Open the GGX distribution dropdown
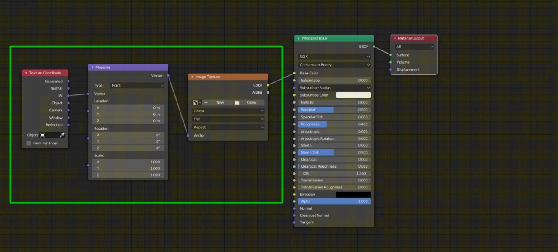The width and height of the screenshot is (558, 252). point(334,56)
